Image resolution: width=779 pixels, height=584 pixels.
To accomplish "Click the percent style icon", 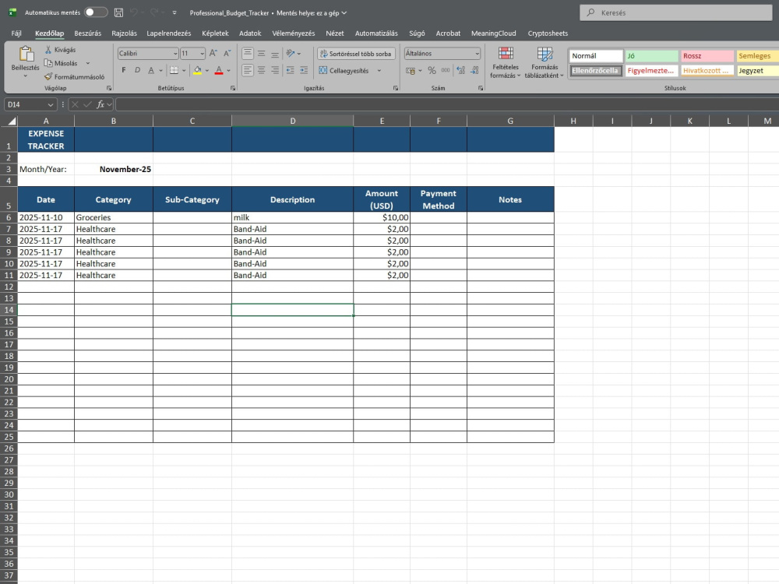I will click(x=432, y=71).
